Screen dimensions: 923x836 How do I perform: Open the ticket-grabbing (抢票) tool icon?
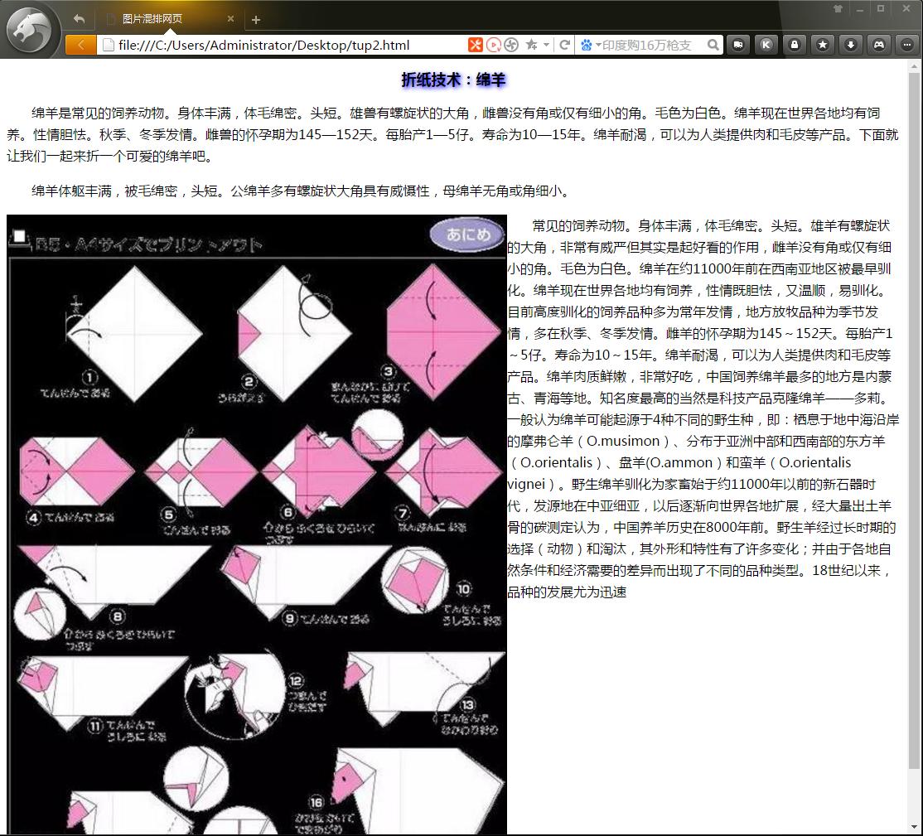tap(477, 45)
